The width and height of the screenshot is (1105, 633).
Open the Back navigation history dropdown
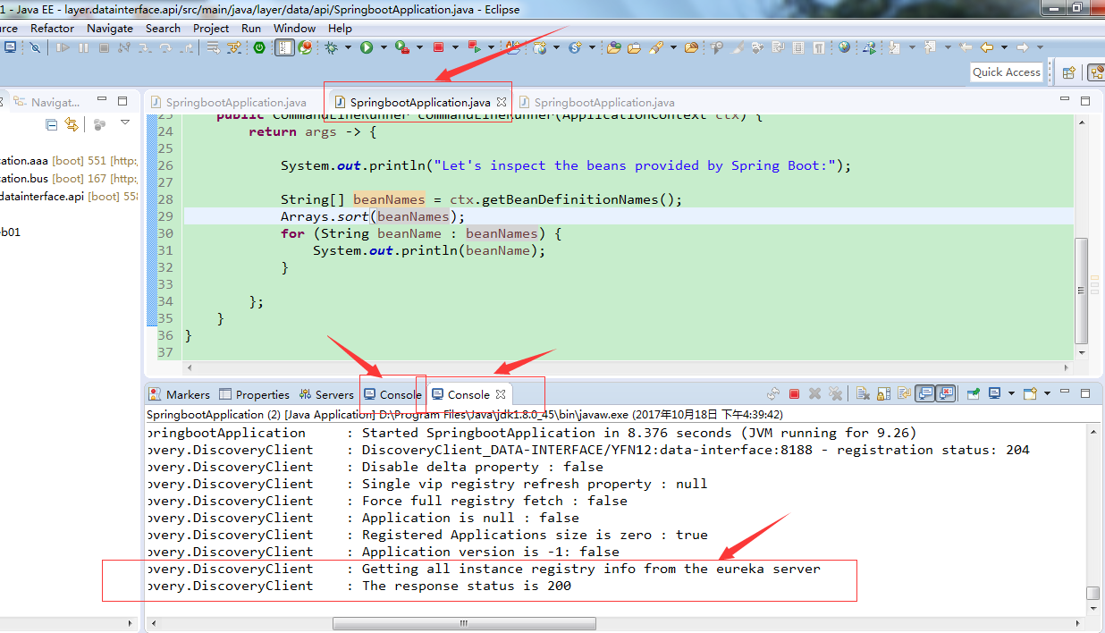pos(1006,47)
